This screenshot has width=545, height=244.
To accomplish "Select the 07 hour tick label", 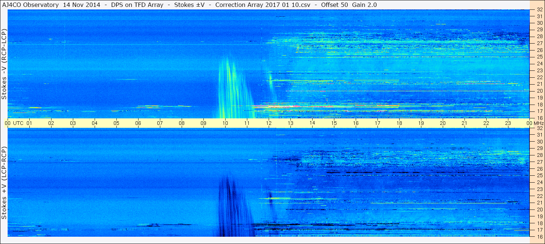I will [x=160, y=123].
